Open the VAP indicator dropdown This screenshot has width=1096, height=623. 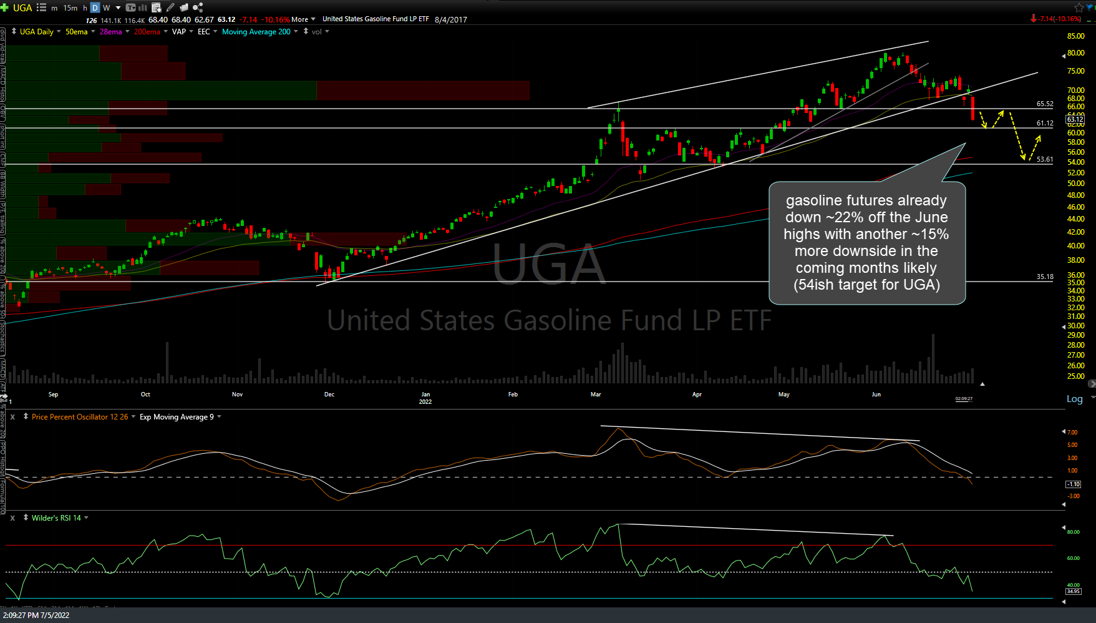click(x=191, y=32)
